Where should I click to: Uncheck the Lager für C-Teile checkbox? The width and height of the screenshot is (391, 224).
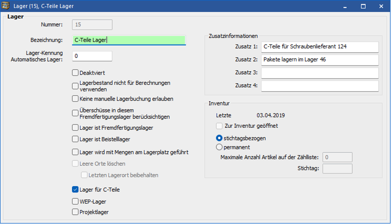(75, 190)
